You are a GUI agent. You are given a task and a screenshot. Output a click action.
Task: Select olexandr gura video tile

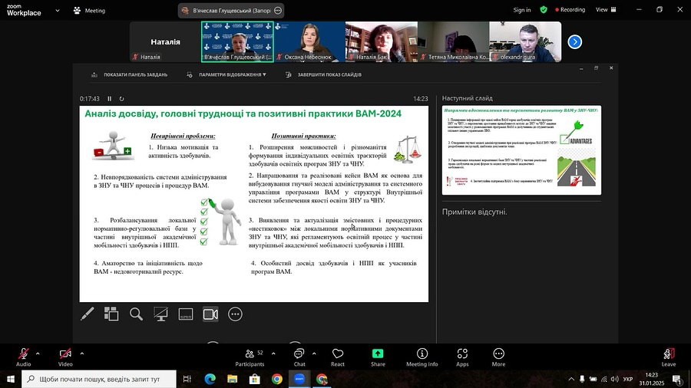click(x=525, y=42)
